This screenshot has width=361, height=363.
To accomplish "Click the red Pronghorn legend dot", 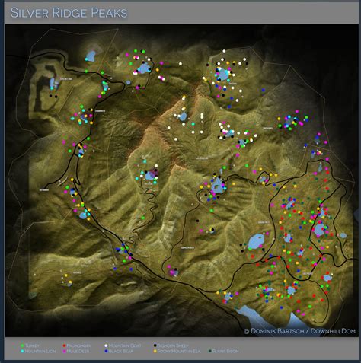I will pyautogui.click(x=64, y=345).
